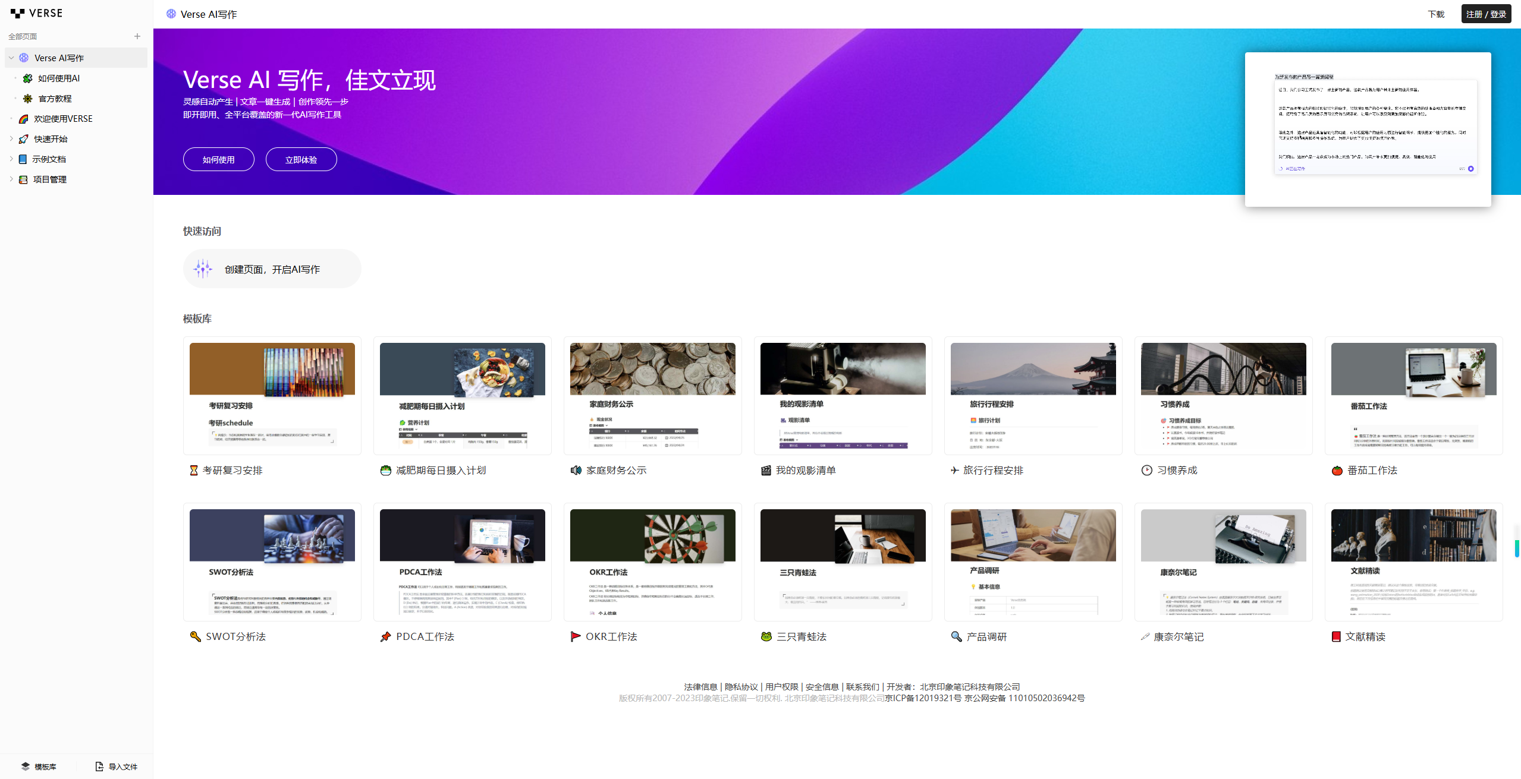1521x779 pixels.
Task: Click the AI sparkle icon in 创建页面
Action: pyautogui.click(x=203, y=269)
